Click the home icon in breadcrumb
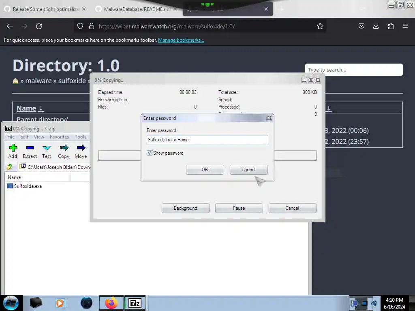The width and height of the screenshot is (415, 311). (x=15, y=81)
